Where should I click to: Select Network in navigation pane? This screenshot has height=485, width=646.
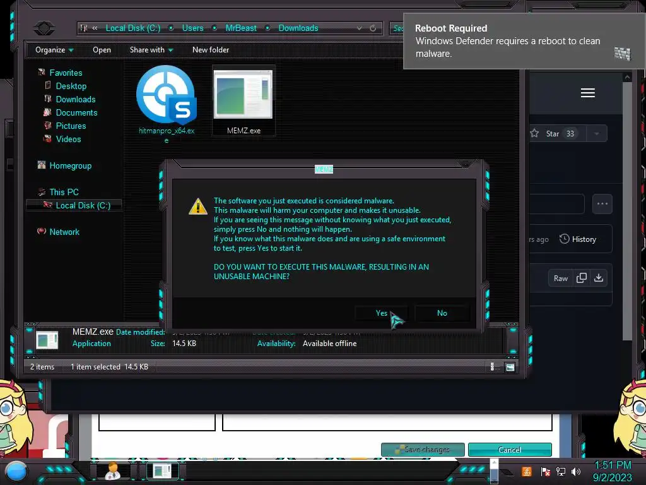(65, 232)
